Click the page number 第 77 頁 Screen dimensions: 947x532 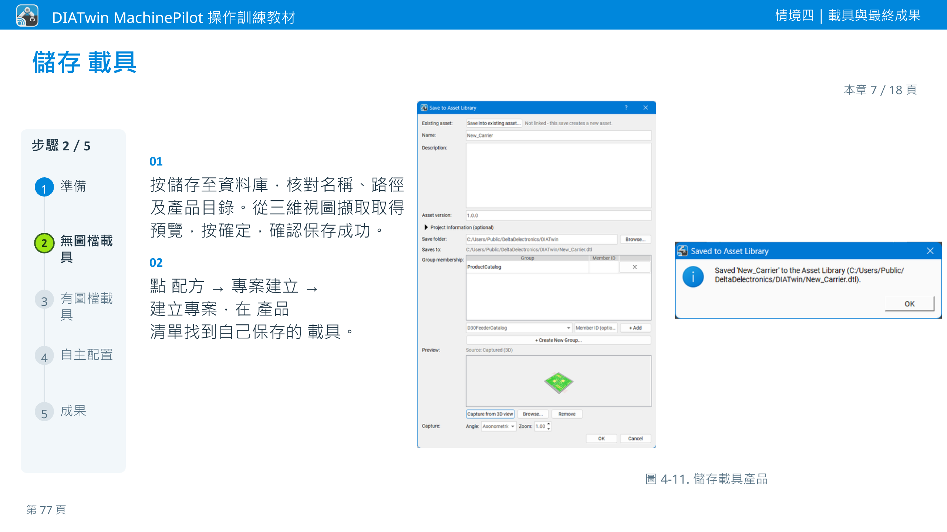point(46,510)
